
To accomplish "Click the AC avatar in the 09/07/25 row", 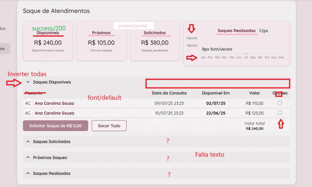I will pos(28,103).
